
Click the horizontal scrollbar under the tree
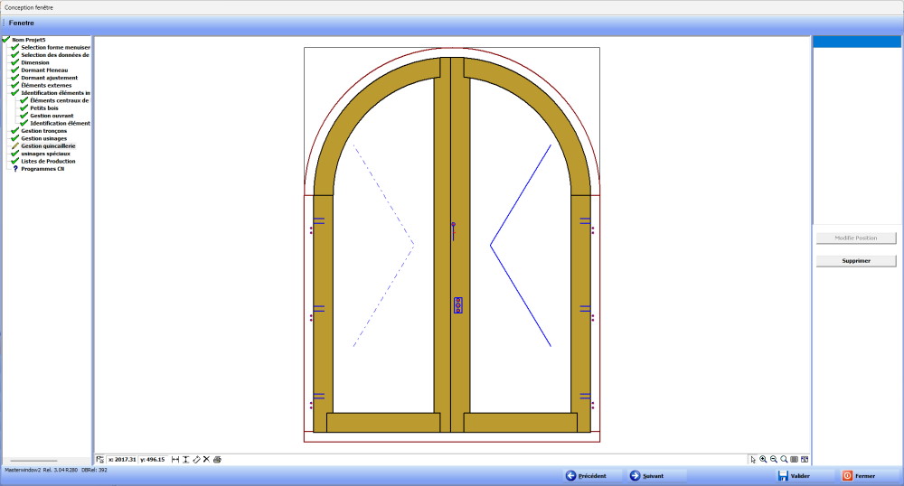[x=34, y=461]
